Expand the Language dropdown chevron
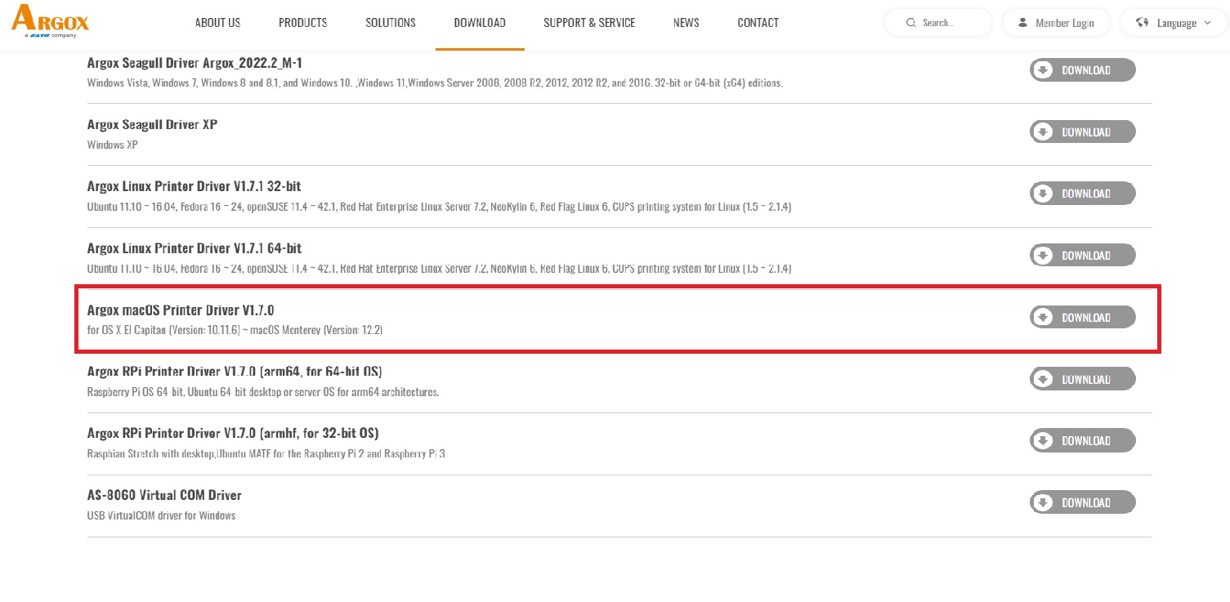 [x=1207, y=23]
